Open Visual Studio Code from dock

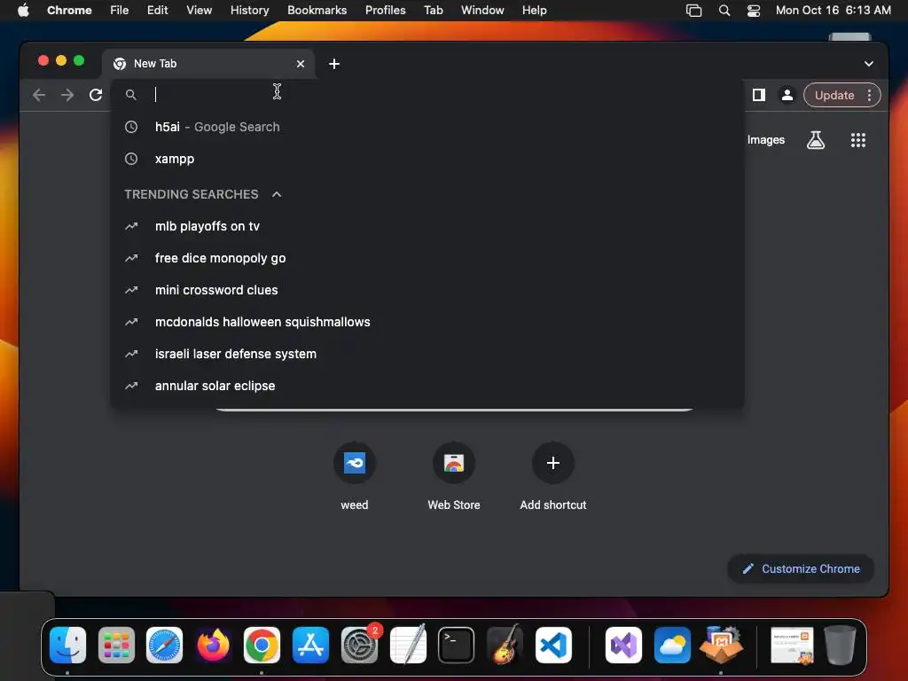click(553, 646)
